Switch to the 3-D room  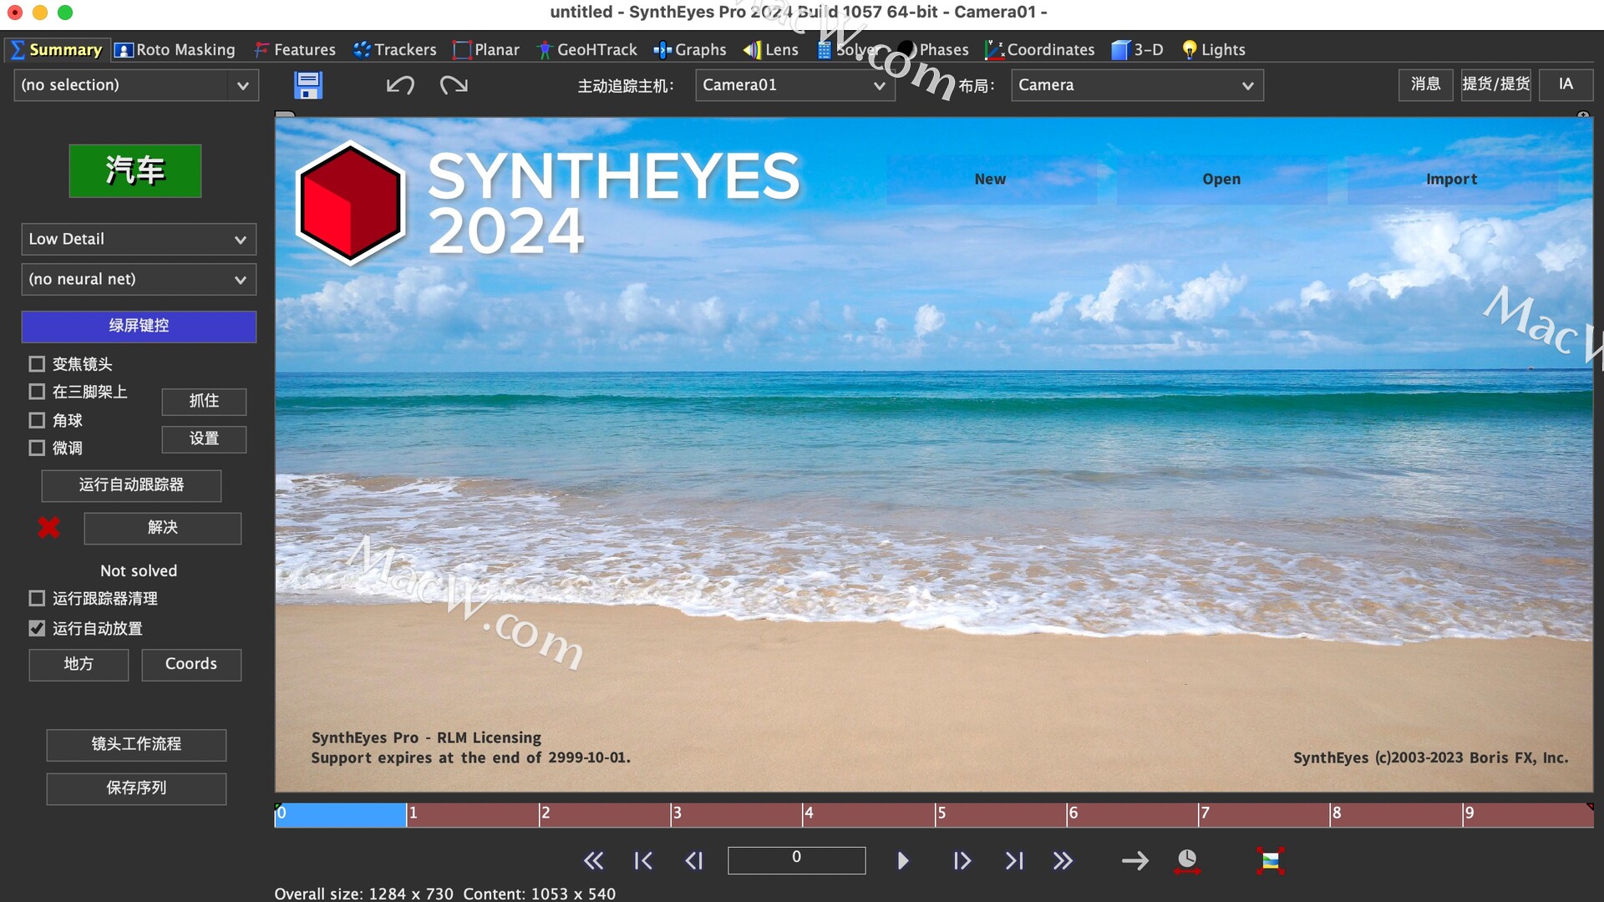tap(1137, 50)
